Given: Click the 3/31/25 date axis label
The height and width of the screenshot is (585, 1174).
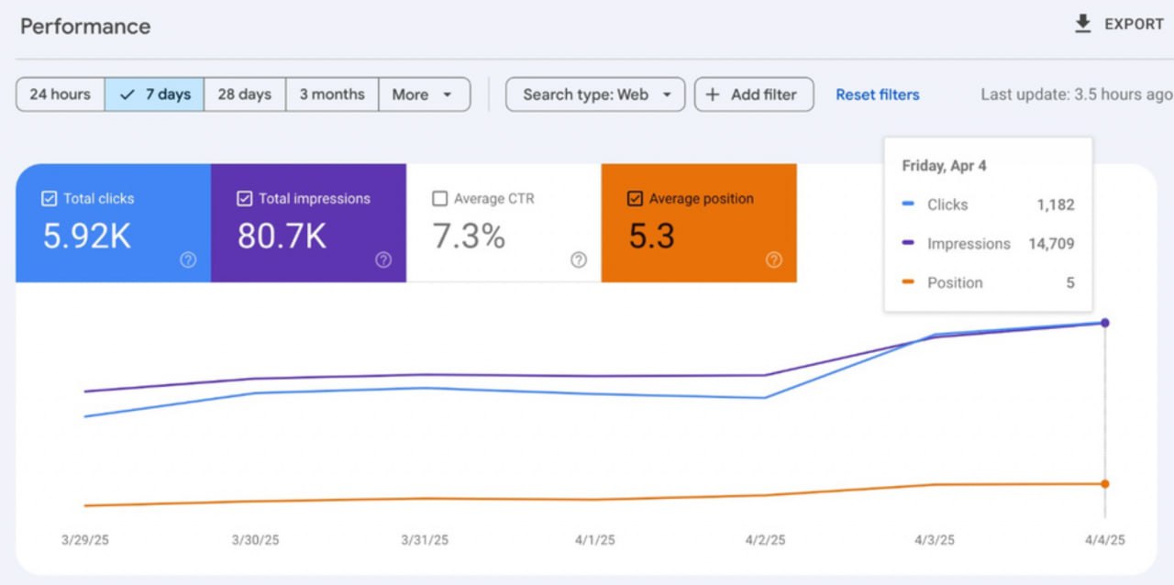Looking at the screenshot, I should 425,540.
